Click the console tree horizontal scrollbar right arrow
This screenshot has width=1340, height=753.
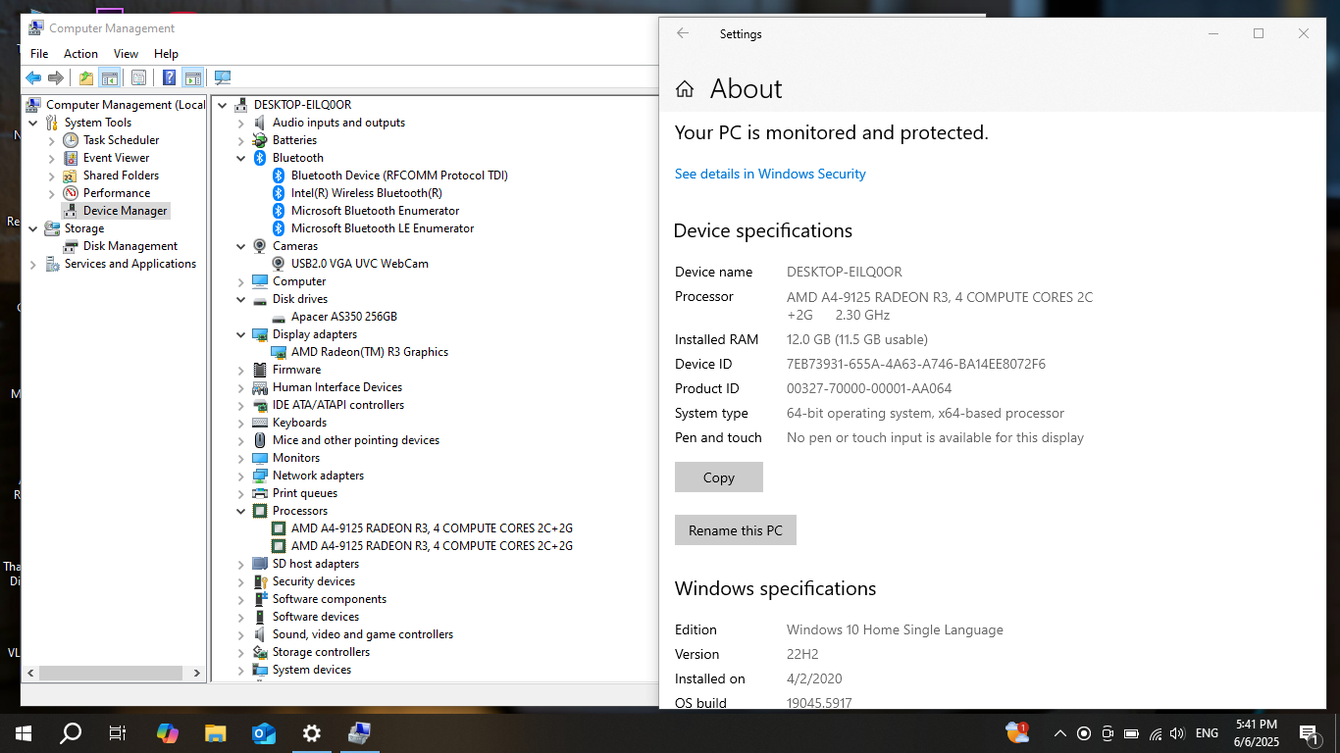point(196,674)
